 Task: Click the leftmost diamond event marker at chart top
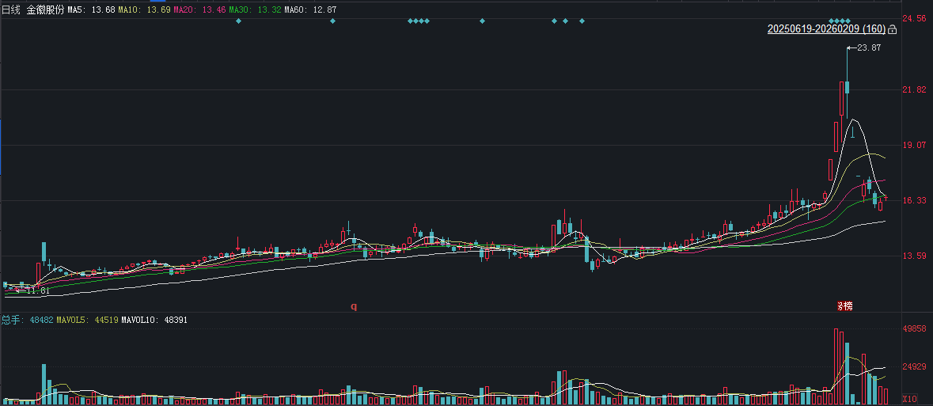(239, 21)
